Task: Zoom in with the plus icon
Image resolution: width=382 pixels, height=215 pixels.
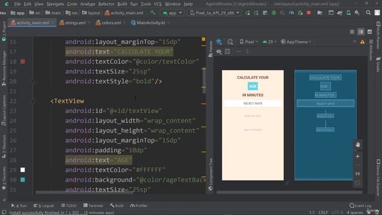Action: [358, 156]
